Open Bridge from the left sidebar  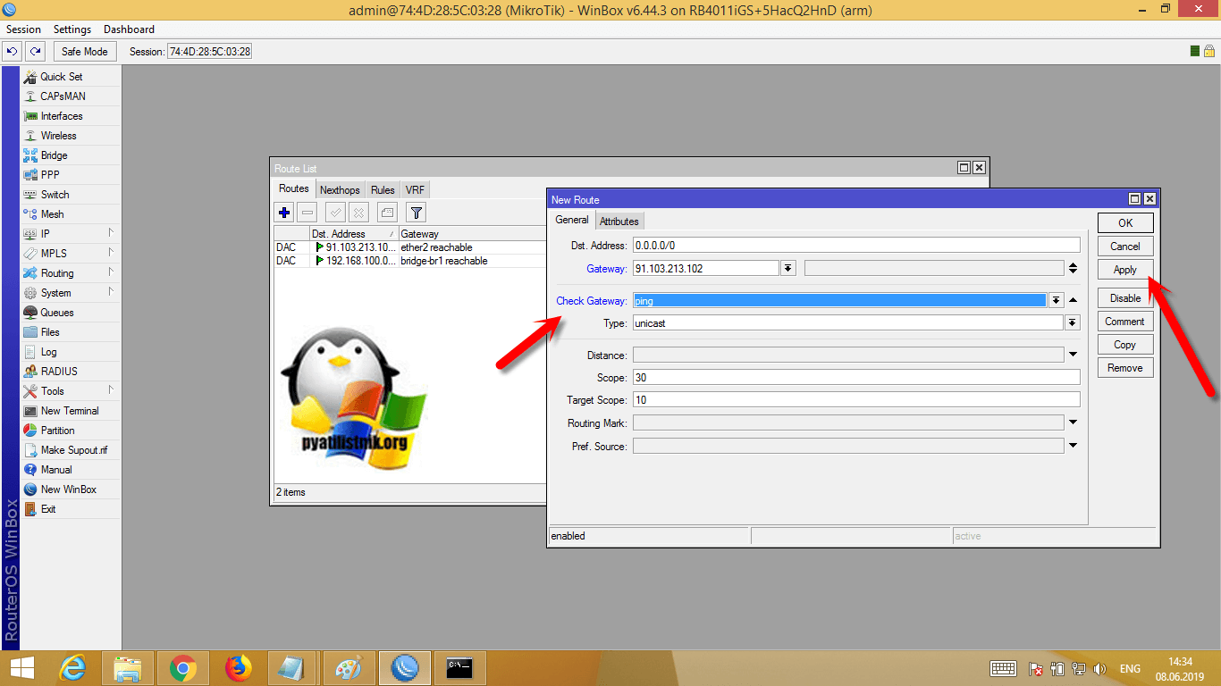pyautogui.click(x=54, y=155)
